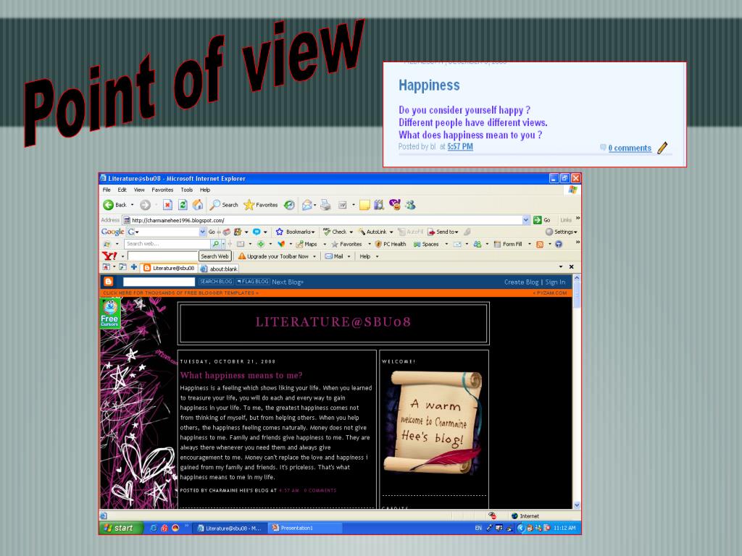Viewport: 742px width, 556px height.
Task: Open the Send to dropdown
Action: [x=457, y=232]
